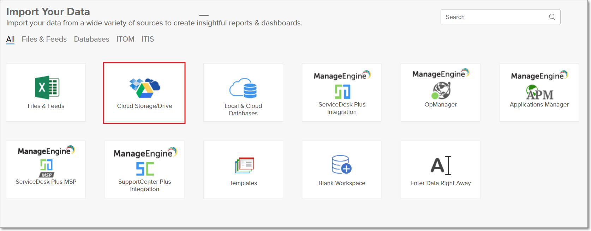This screenshot has height=231, width=591.
Task: Click the Enter Data Right Away icon
Action: [441, 165]
